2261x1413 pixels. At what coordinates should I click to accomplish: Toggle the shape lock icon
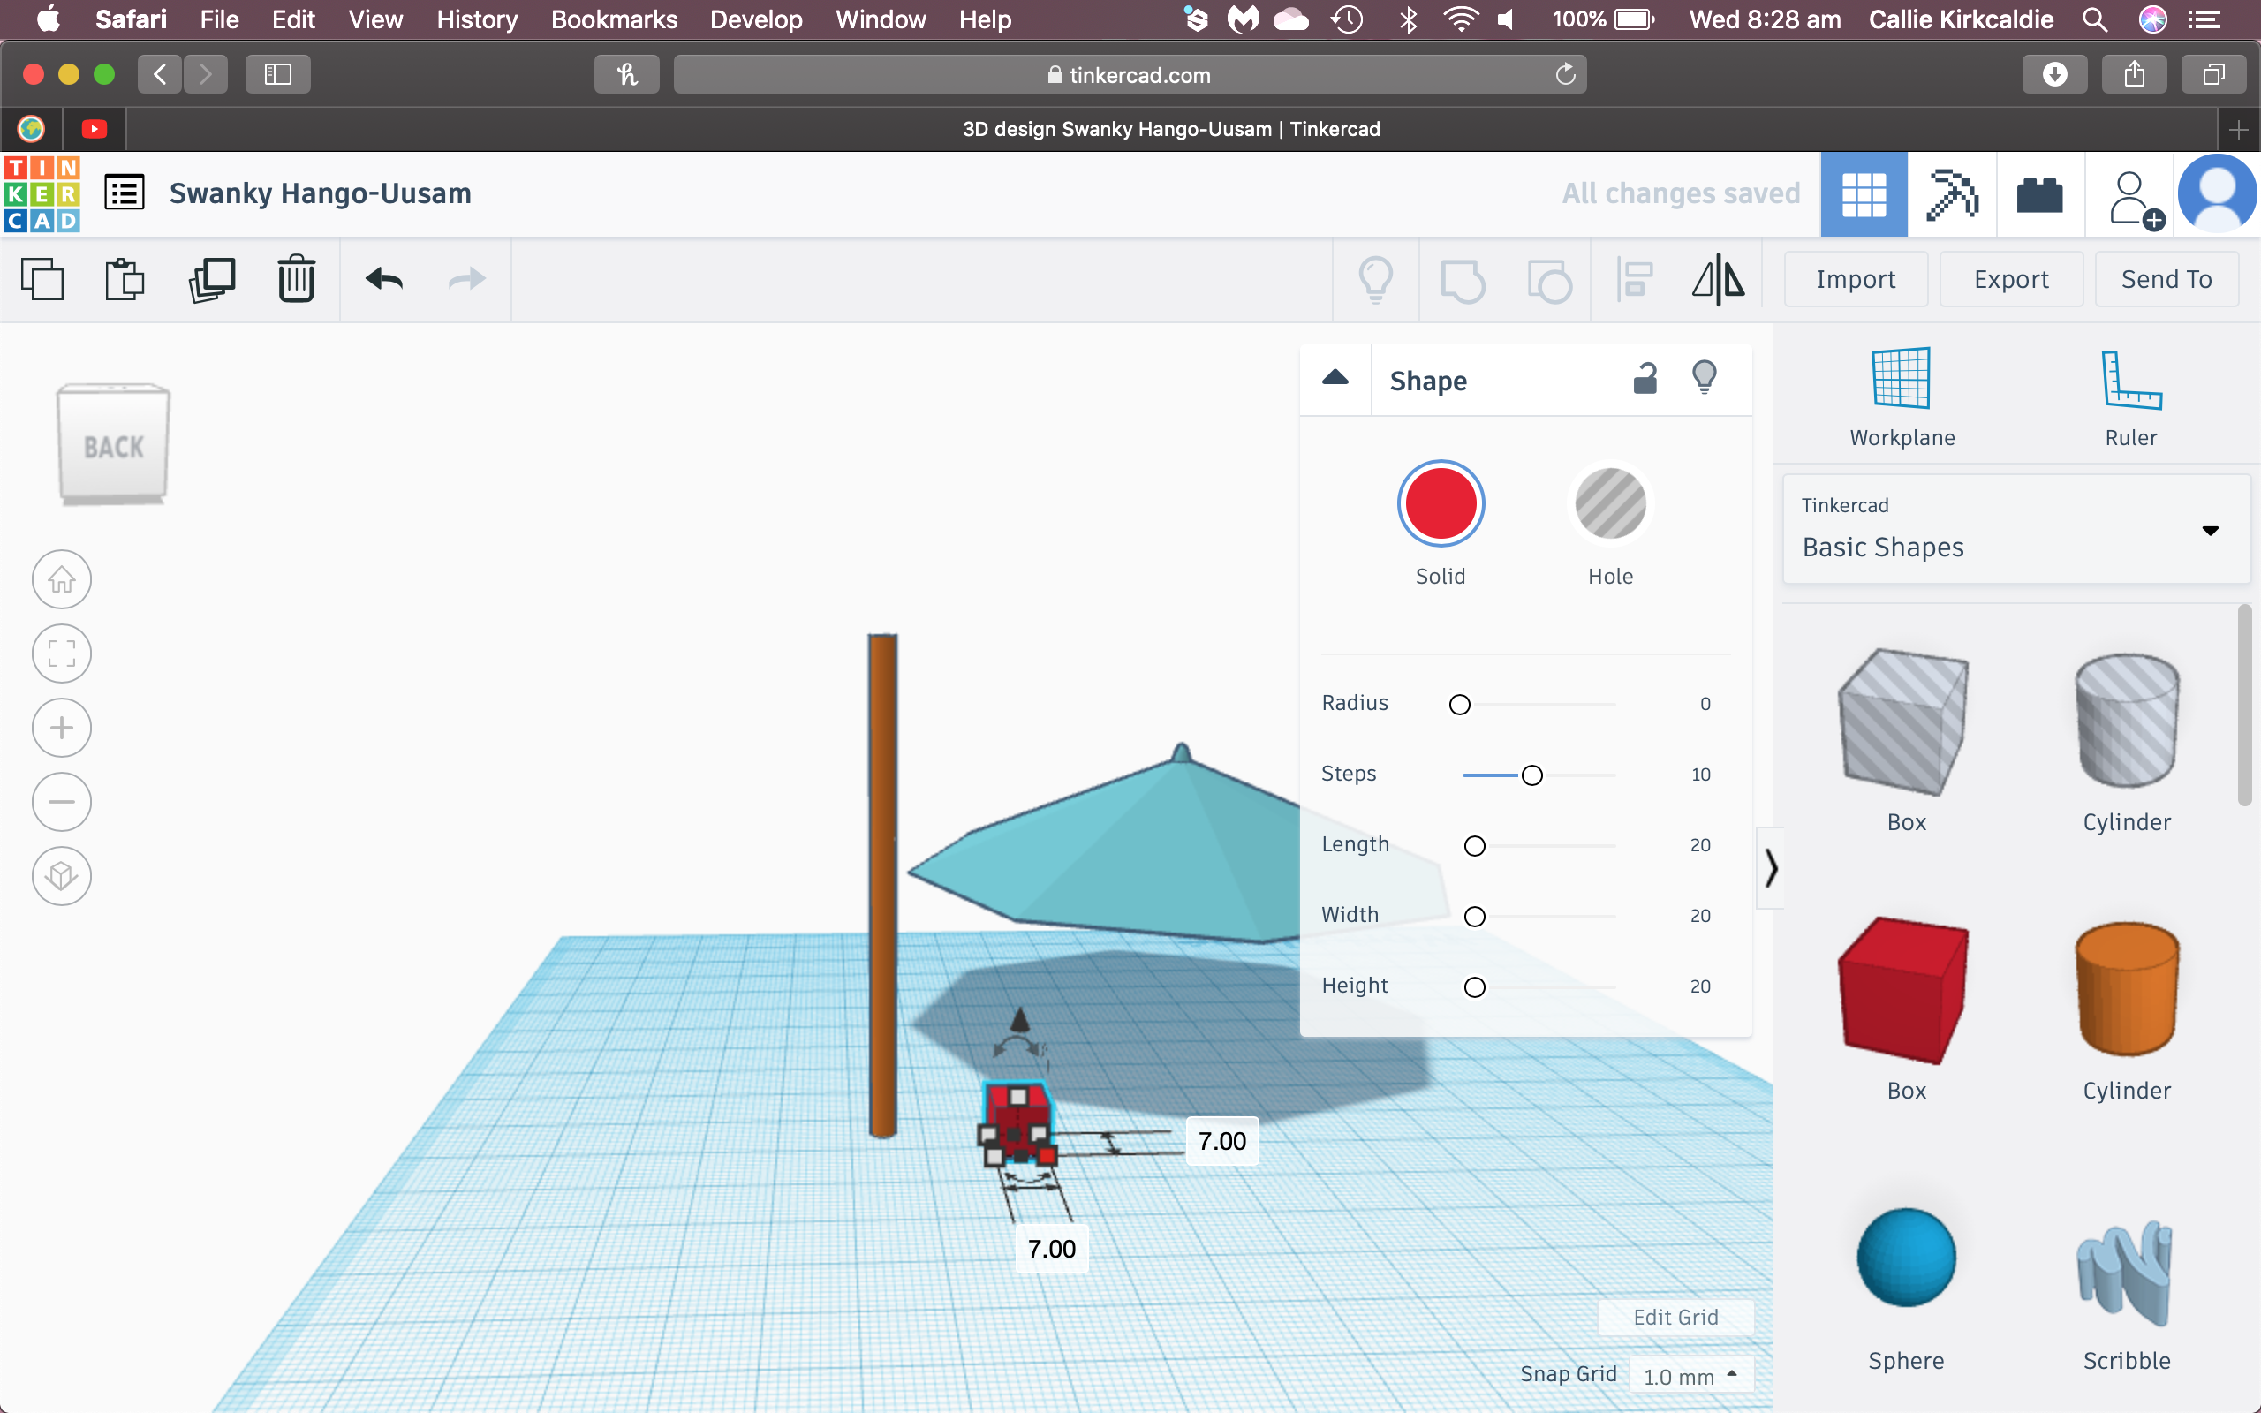pyautogui.click(x=1645, y=379)
